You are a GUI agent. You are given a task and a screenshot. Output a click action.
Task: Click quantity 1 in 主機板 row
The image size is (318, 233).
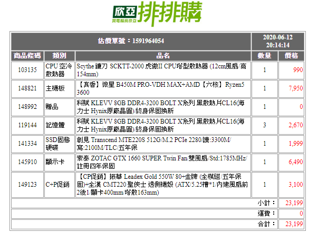click(264, 88)
